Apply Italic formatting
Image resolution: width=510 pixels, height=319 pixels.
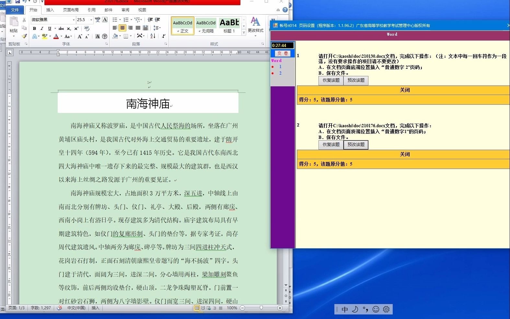click(42, 29)
